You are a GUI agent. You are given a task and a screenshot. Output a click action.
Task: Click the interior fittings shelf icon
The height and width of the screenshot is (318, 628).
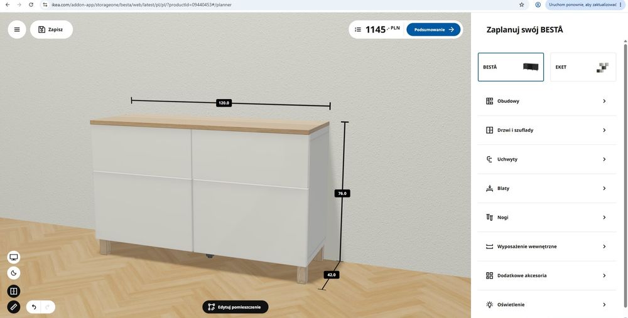coord(489,246)
